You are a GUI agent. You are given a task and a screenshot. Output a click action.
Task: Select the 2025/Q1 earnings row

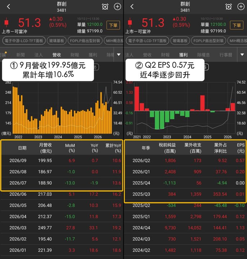tap(185, 217)
